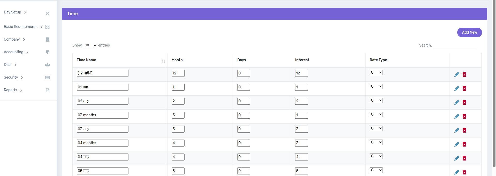Click the Deal users group icon
496x176 pixels.
[48, 65]
